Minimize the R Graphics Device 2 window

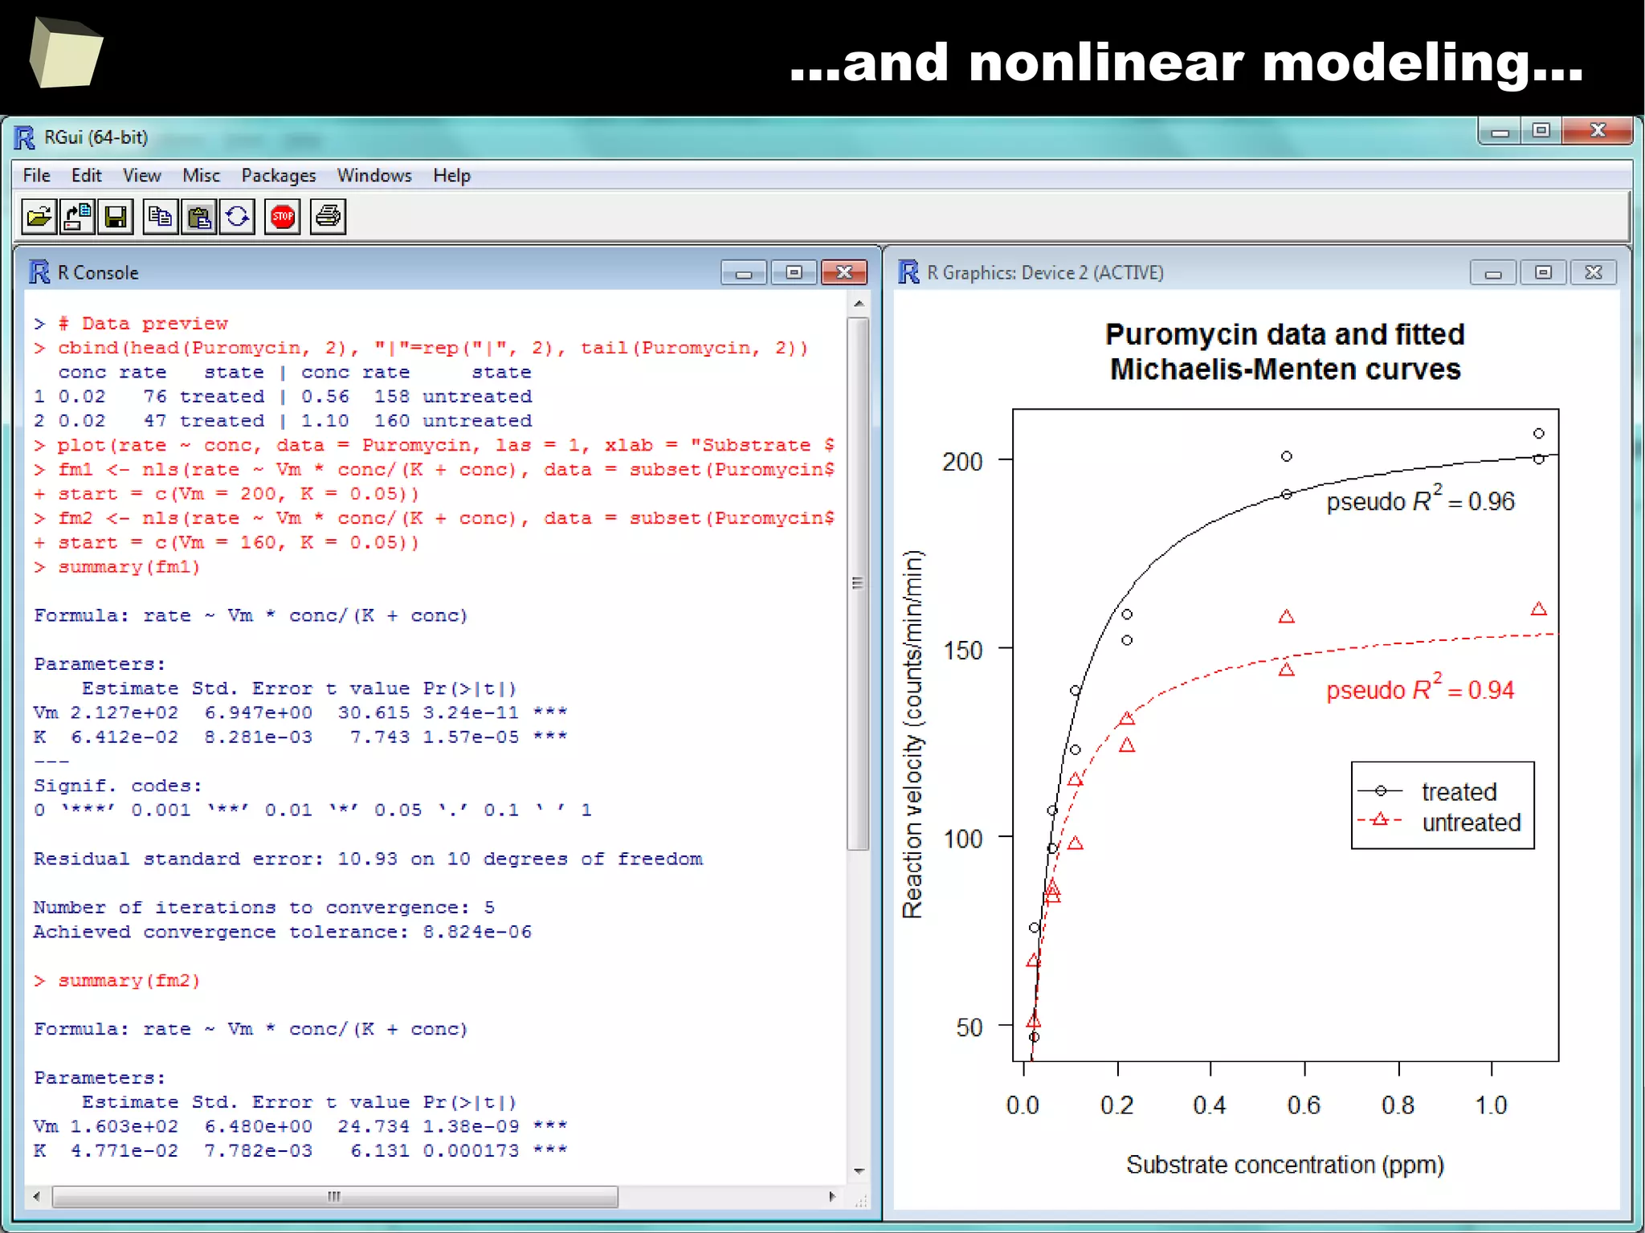[x=1493, y=273]
